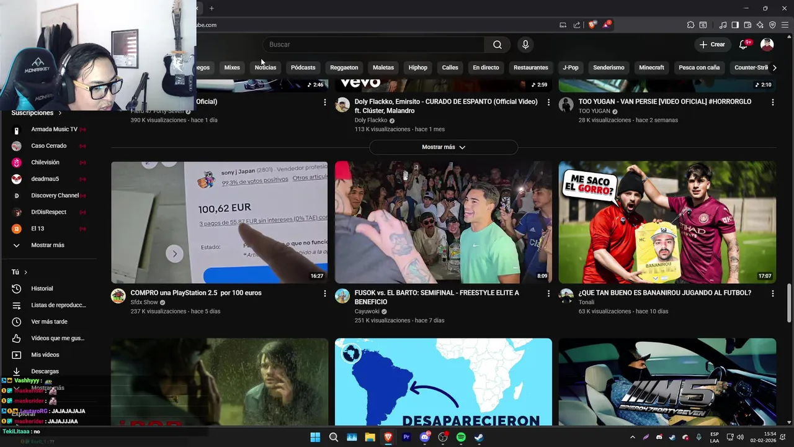Open Brave Shields lion icon in address bar
This screenshot has width=794, height=447.
(x=592, y=25)
